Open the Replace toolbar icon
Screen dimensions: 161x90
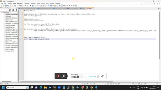click(x=33, y=5)
